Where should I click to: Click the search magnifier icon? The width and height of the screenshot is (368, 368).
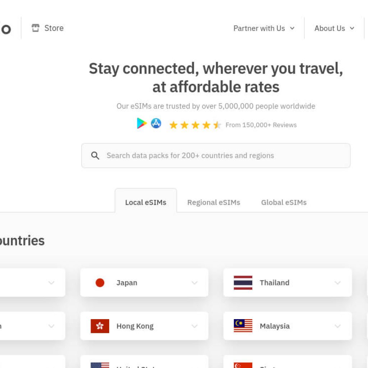(95, 156)
